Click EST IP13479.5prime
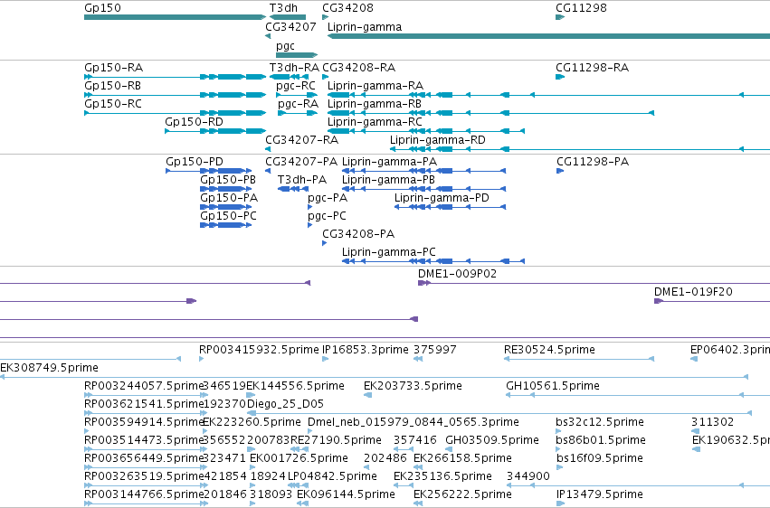 [600, 494]
